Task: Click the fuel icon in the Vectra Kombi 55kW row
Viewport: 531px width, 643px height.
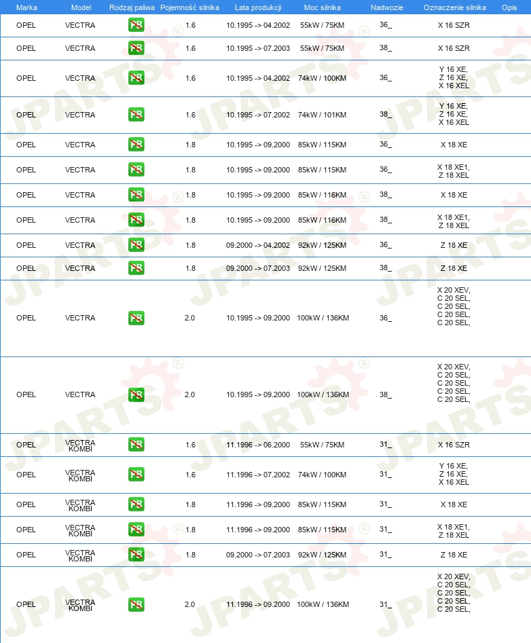Action: click(x=136, y=445)
